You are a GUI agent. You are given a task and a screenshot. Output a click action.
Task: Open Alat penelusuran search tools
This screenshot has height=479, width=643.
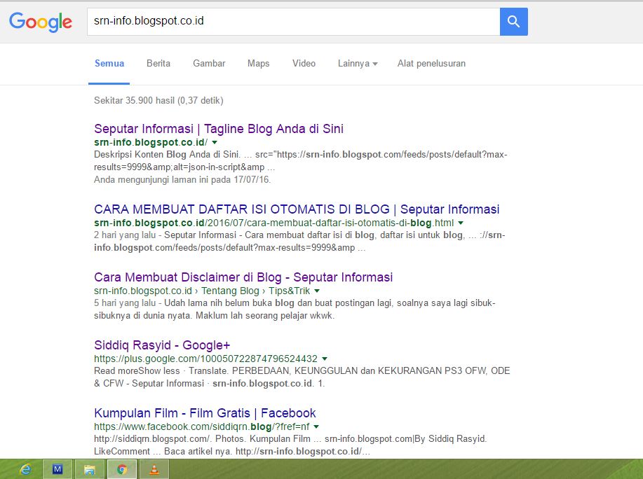[431, 64]
